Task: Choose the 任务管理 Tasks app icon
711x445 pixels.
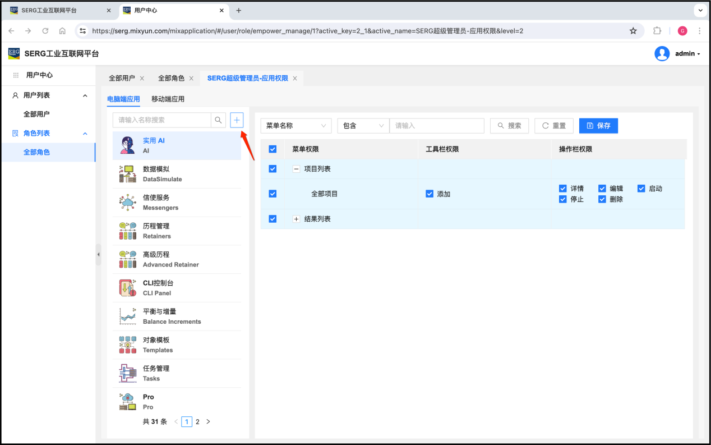Action: coord(127,373)
